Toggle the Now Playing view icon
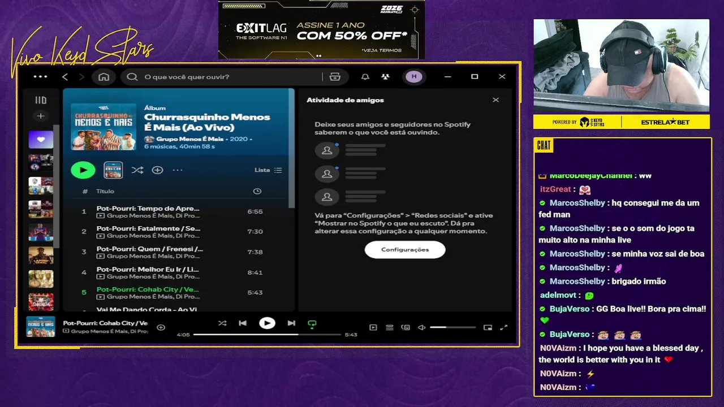Screen dimensions: 724x407 click(x=373, y=327)
